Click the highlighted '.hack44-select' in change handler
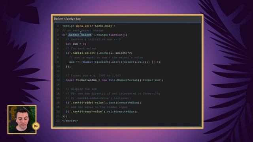The height and width of the screenshot is (142, 253). [79, 35]
